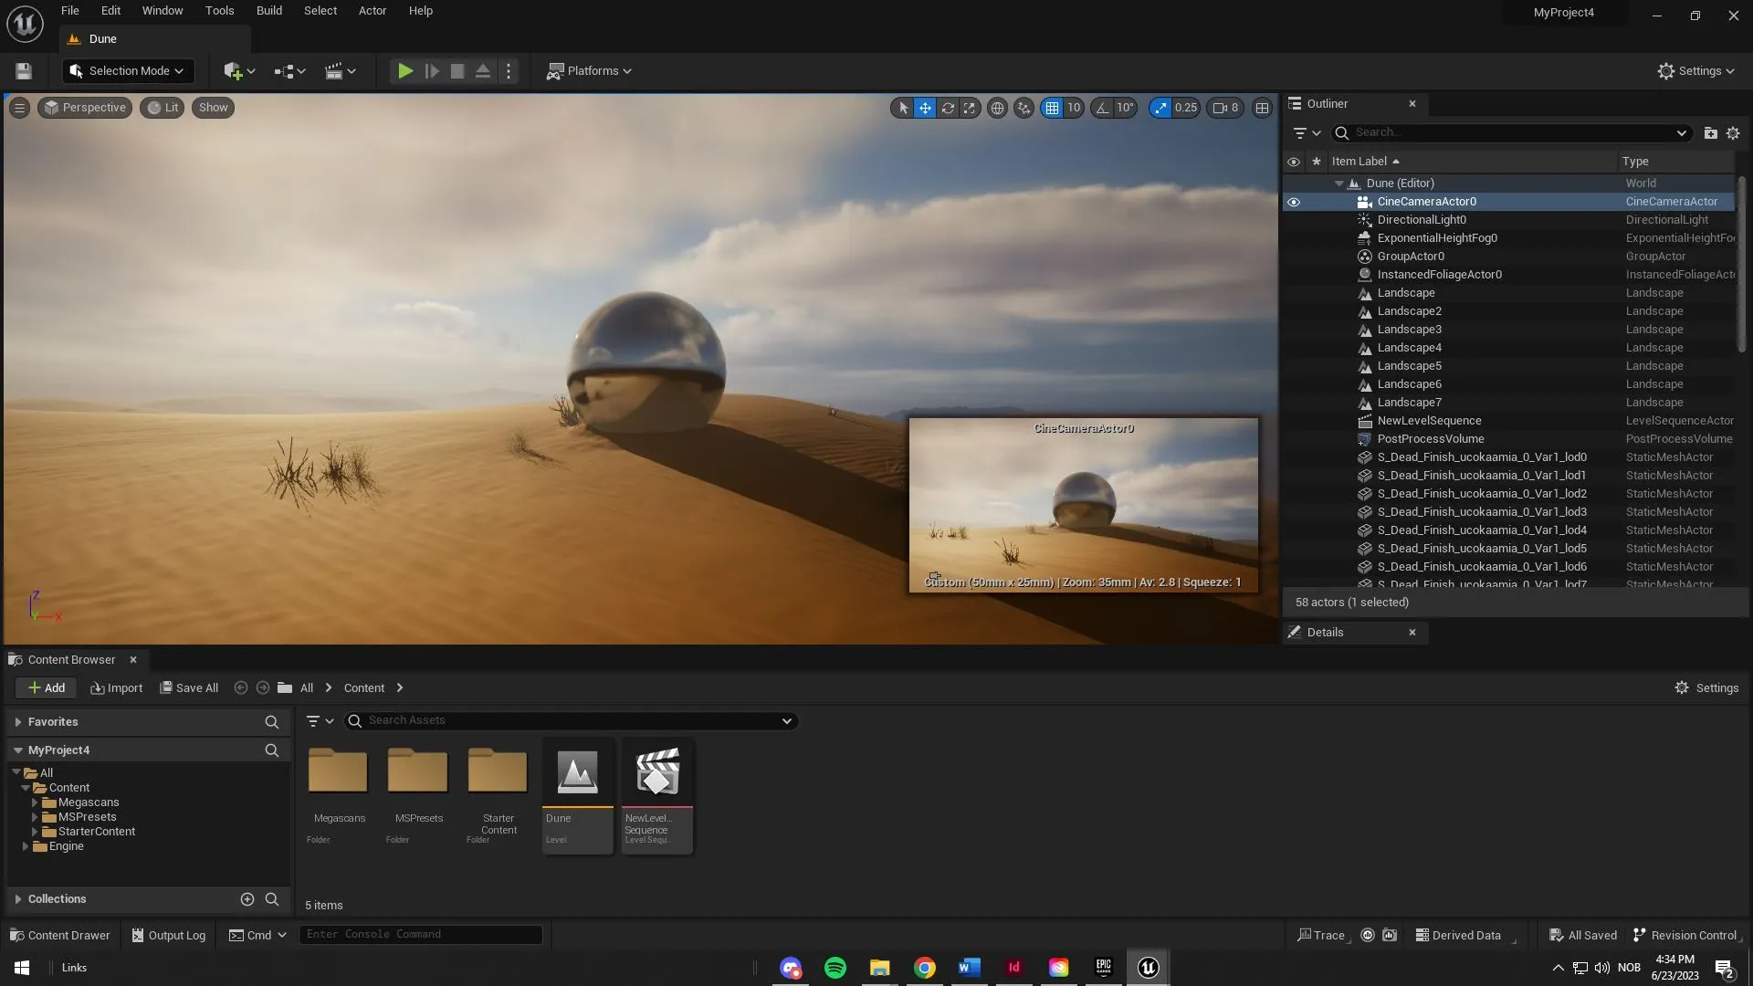Open Lit view mode menu
Screen dimensions: 1753x986
click(163, 108)
